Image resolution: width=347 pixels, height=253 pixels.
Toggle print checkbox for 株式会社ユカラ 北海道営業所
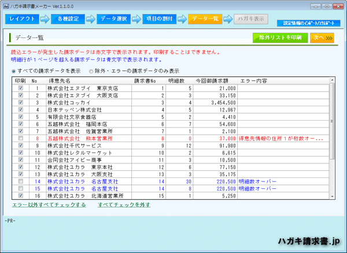[x=21, y=195]
